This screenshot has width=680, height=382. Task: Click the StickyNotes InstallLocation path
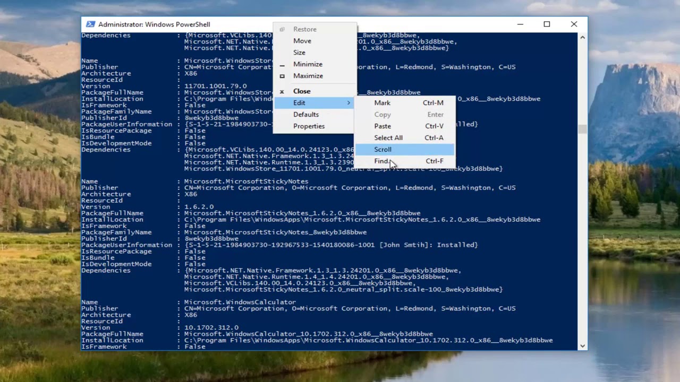(362, 220)
